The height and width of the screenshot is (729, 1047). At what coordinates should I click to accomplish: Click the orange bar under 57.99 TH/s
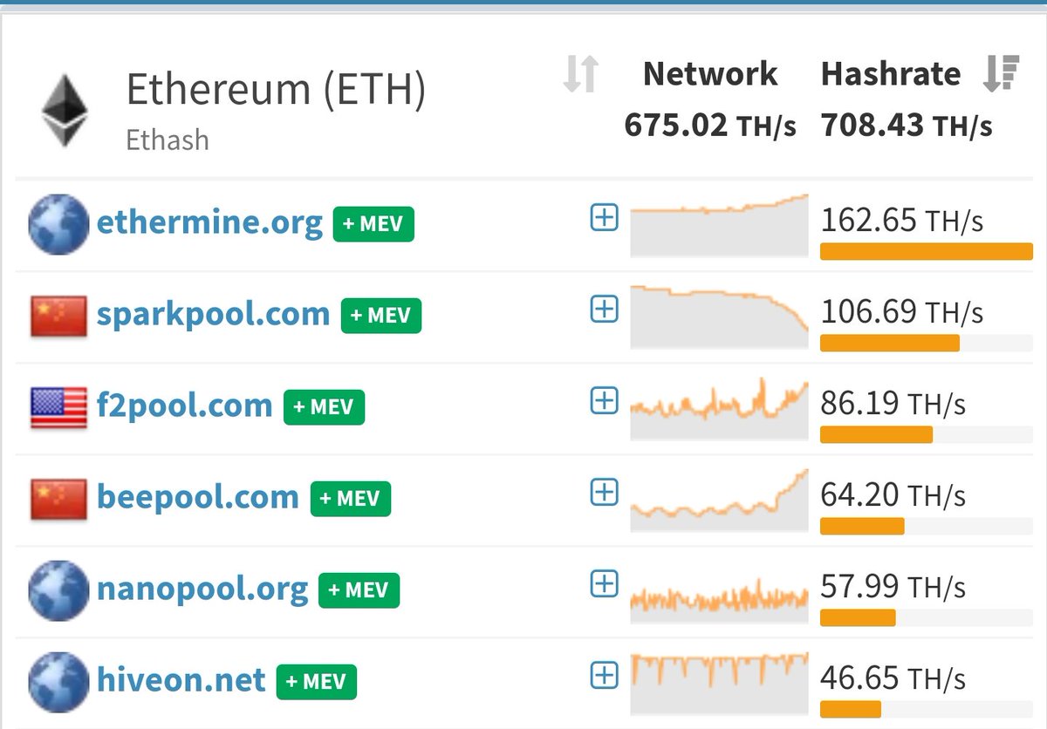[858, 618]
